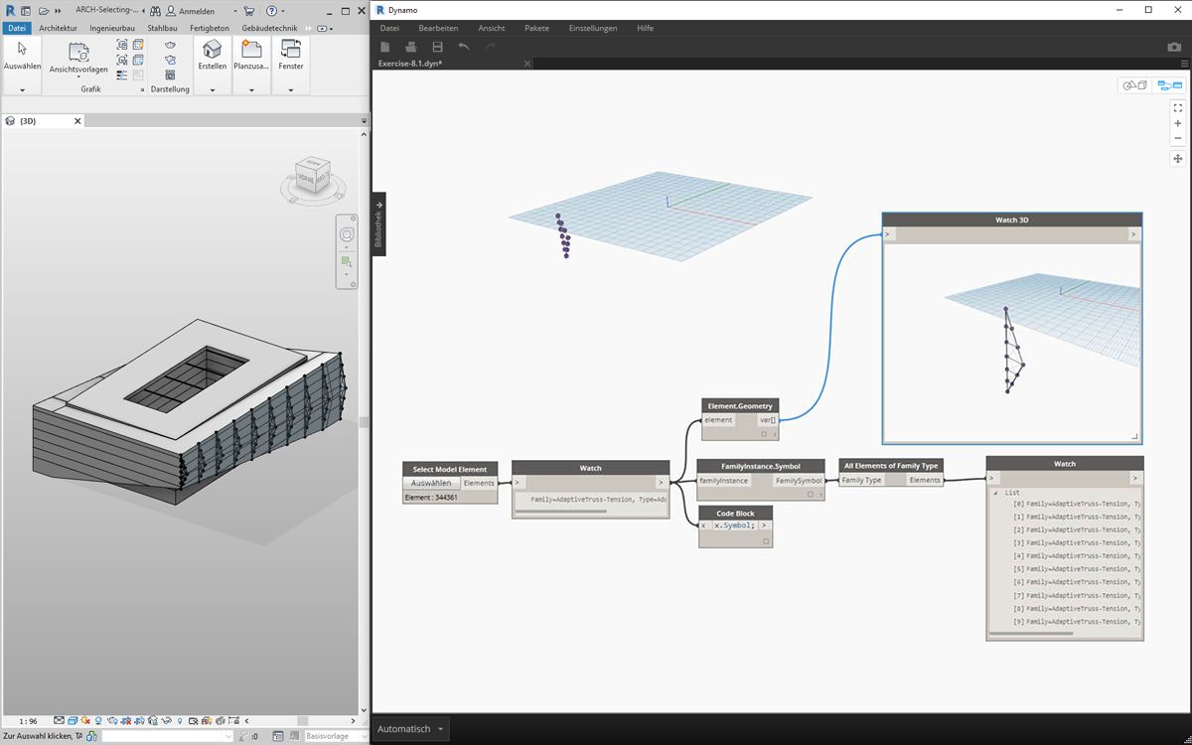
Task: Open Dynamo Pakete menu
Action: click(536, 28)
